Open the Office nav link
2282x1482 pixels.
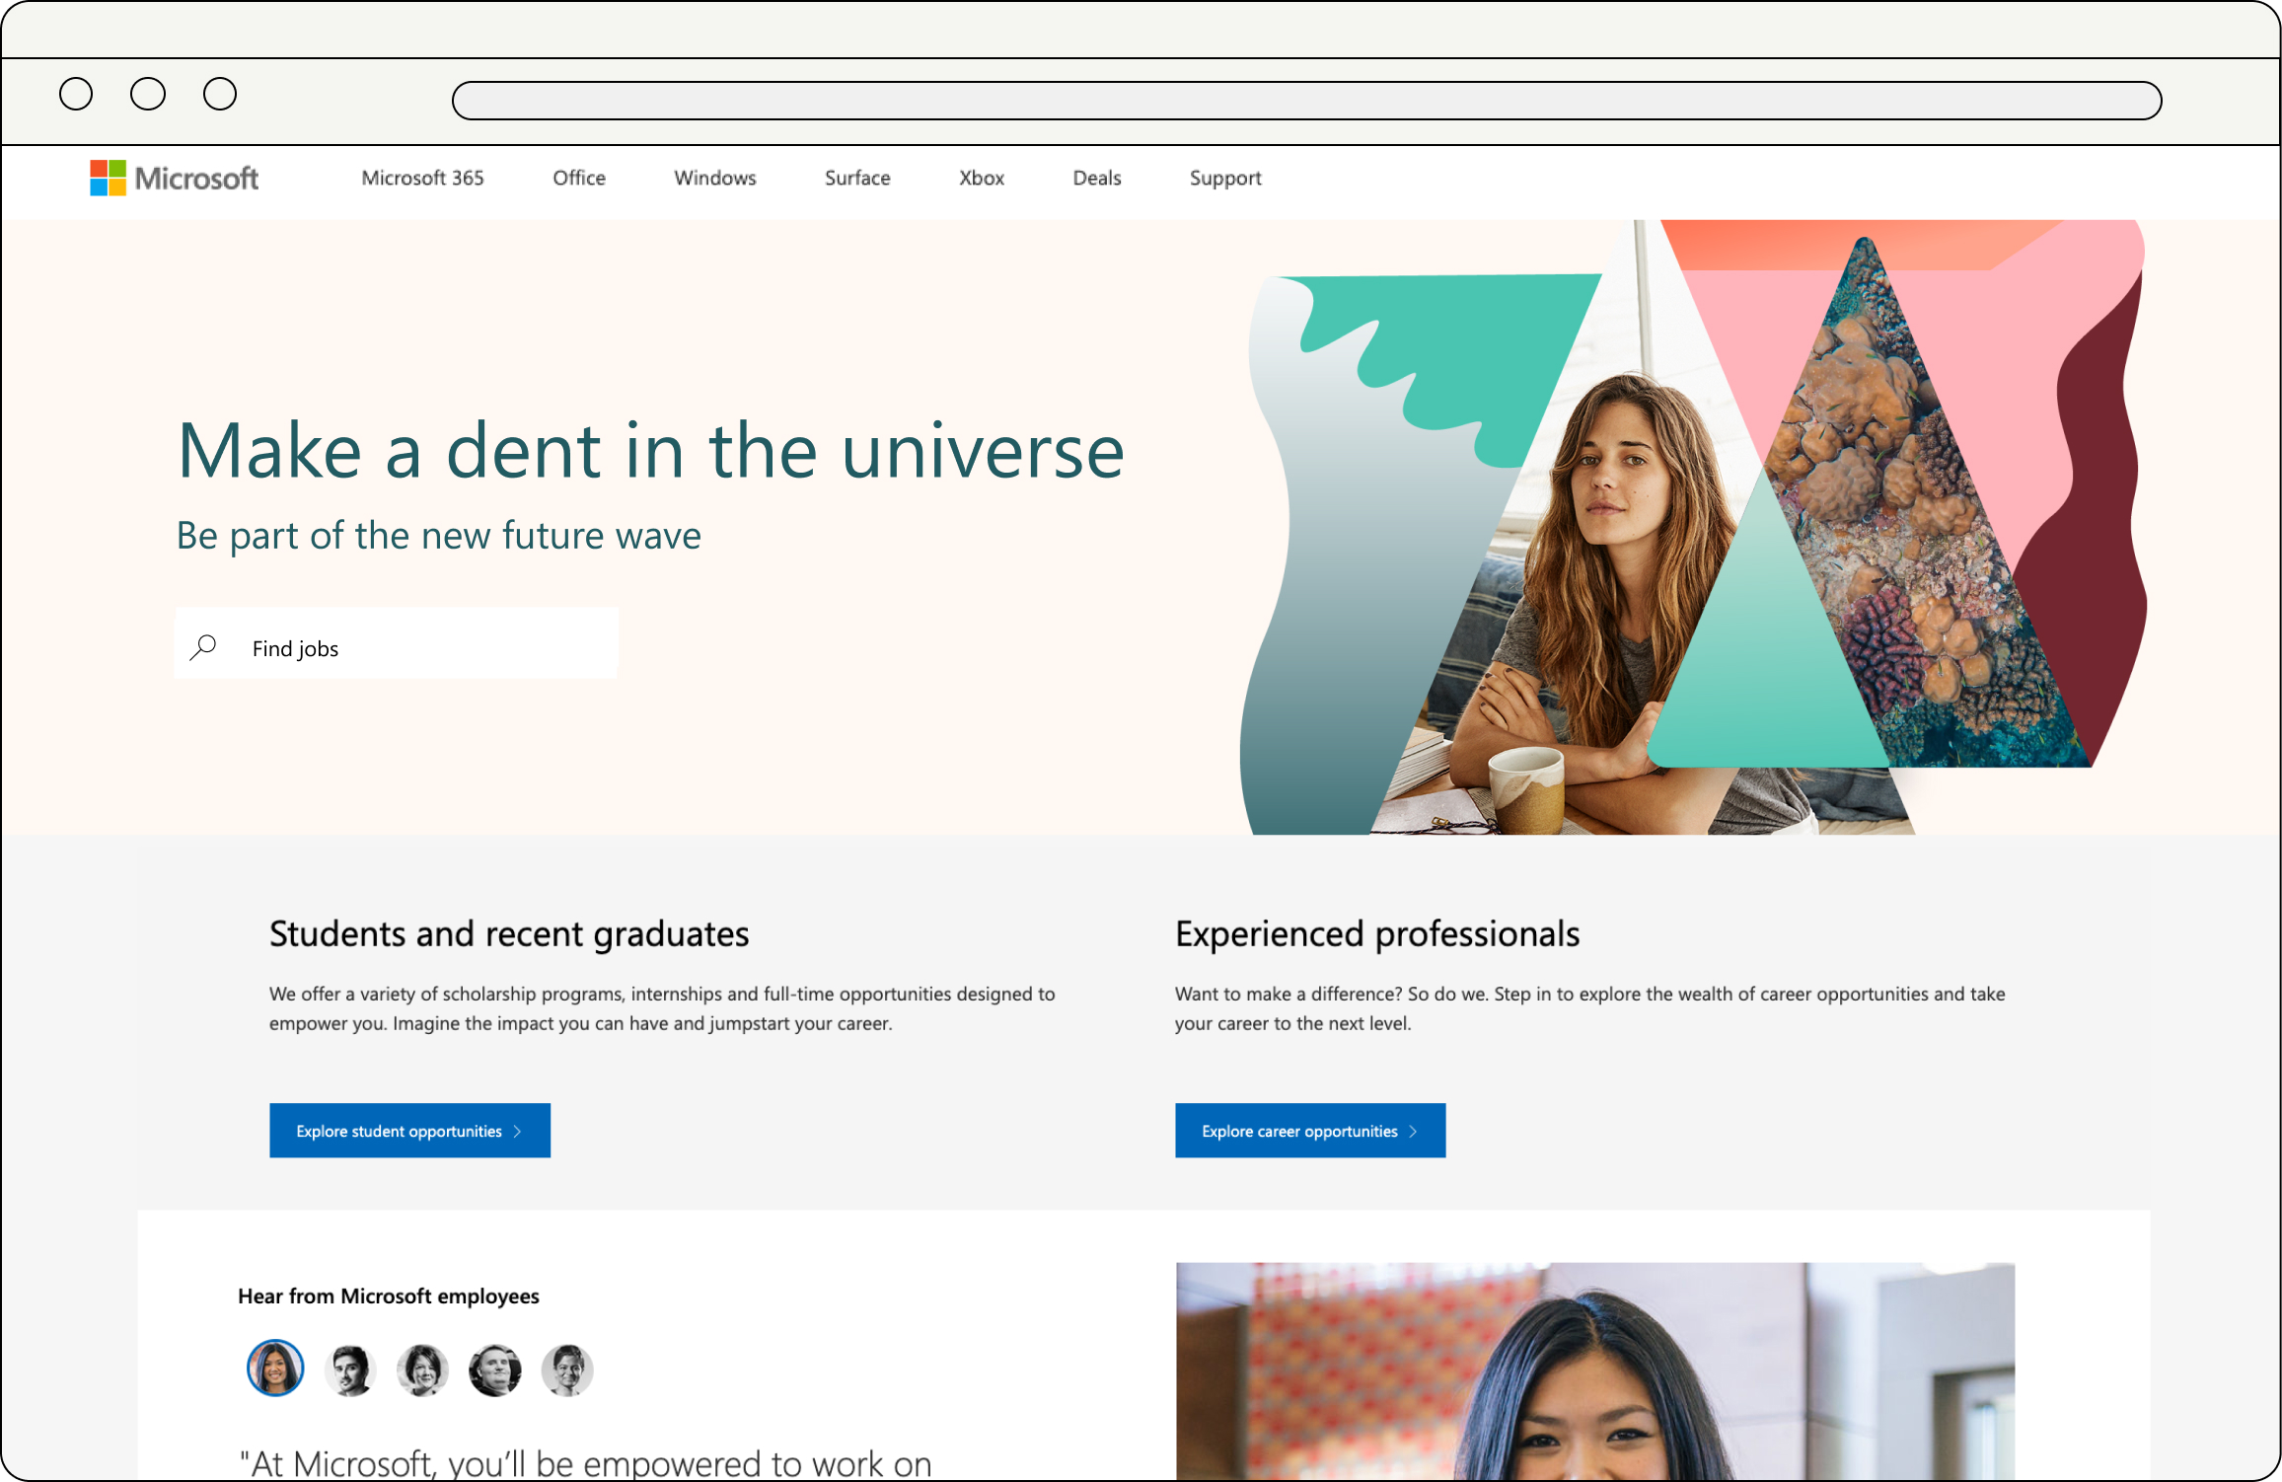pyautogui.click(x=579, y=178)
